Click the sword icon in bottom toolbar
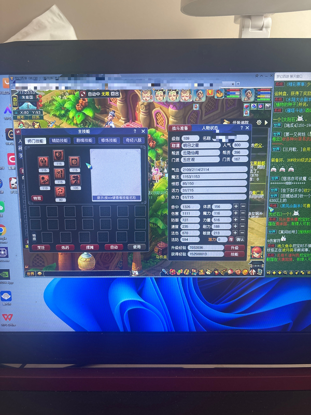Image resolution: width=311 pixels, height=415 pixels. tap(165, 271)
